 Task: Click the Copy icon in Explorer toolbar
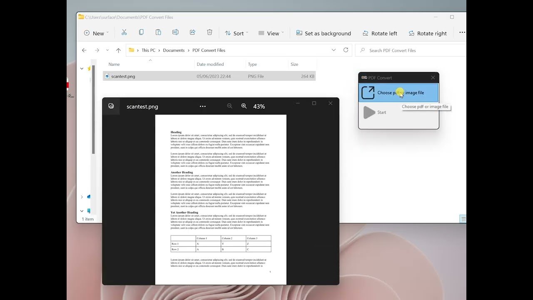click(141, 33)
